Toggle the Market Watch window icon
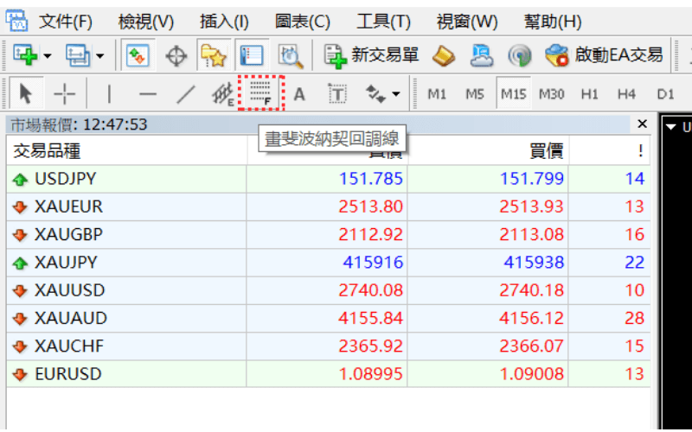Screen dimensions: 692x432 pyautogui.click(x=138, y=56)
